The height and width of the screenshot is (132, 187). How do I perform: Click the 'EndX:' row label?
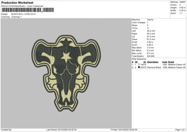click(x=135, y=42)
